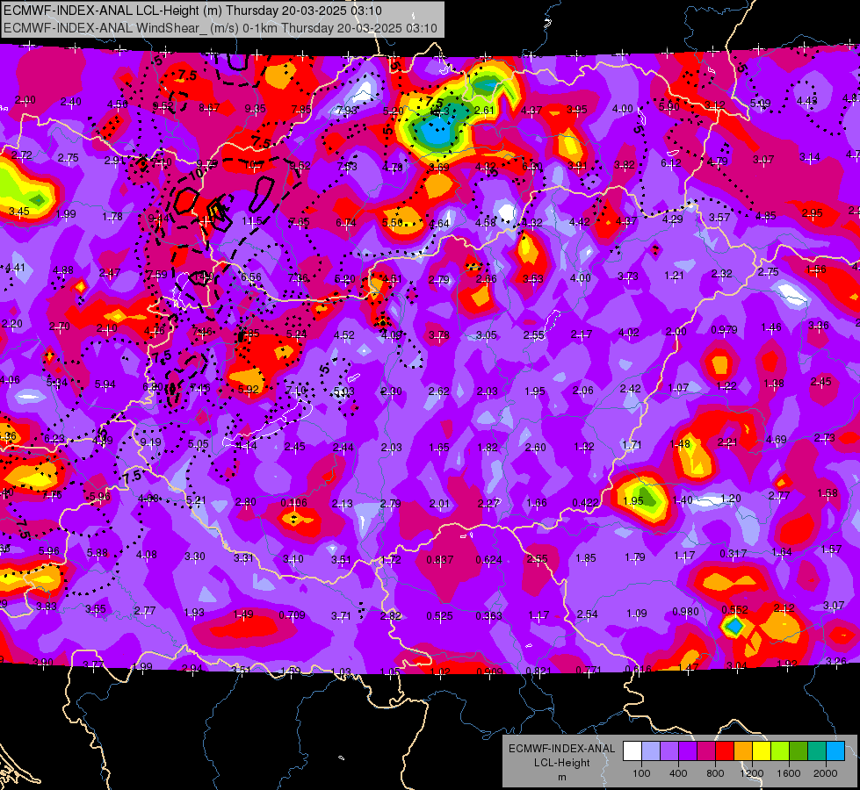
Task: Click the LCL-Height title line at top
Action: [x=192, y=11]
